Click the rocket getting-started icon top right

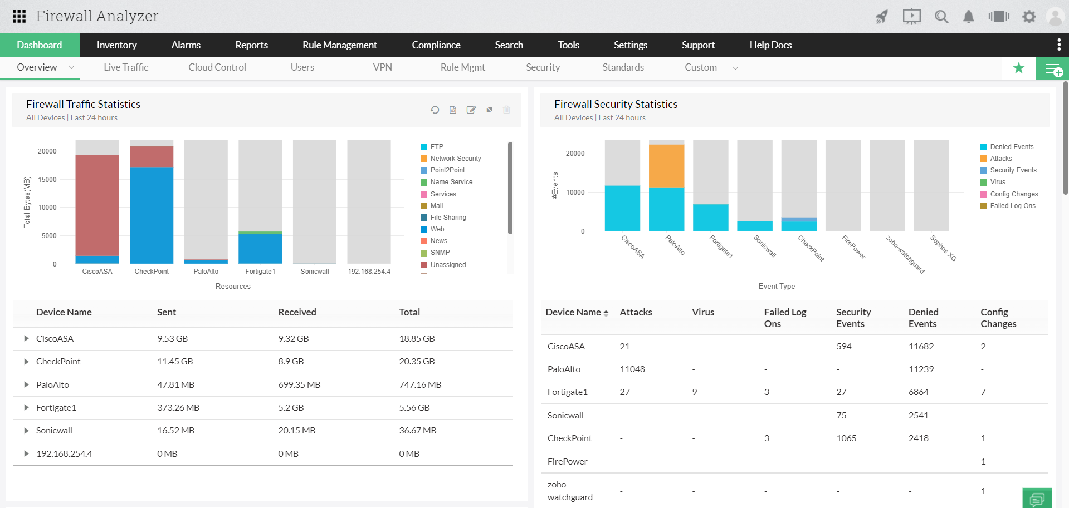[881, 16]
